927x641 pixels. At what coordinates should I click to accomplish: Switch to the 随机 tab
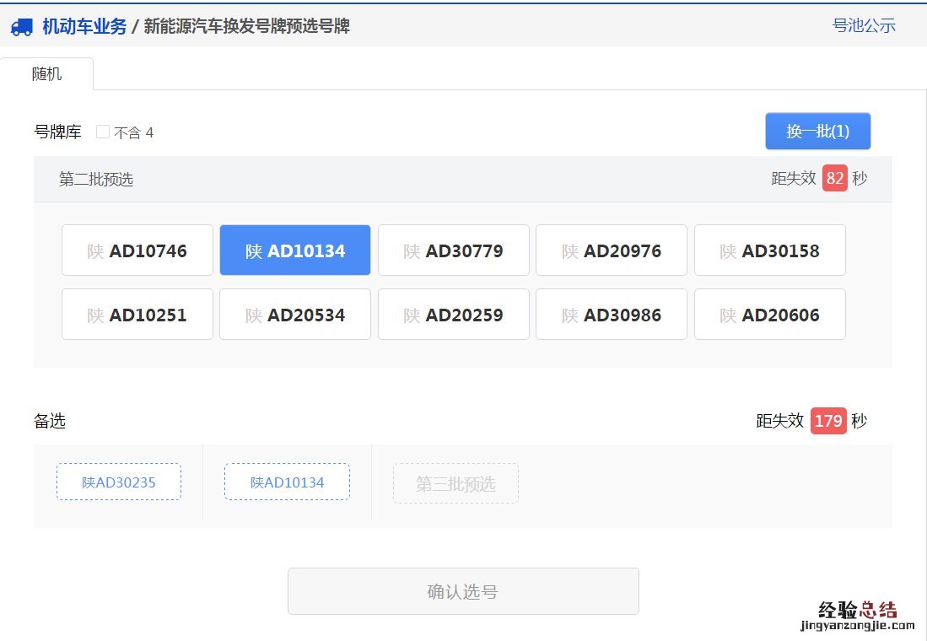(x=47, y=74)
